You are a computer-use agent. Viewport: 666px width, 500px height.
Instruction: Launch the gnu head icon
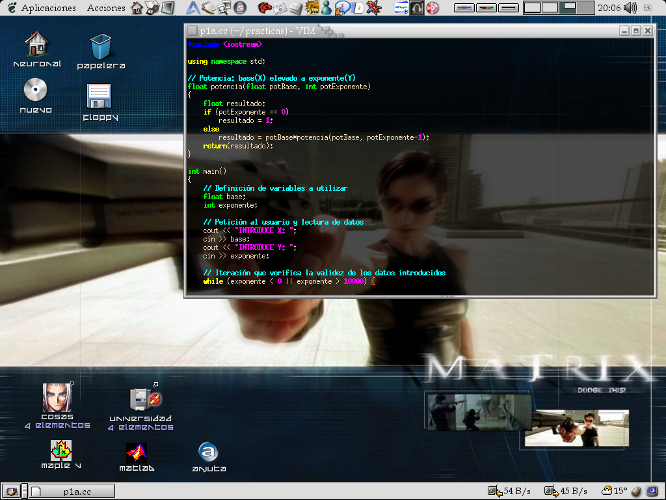pos(312,8)
